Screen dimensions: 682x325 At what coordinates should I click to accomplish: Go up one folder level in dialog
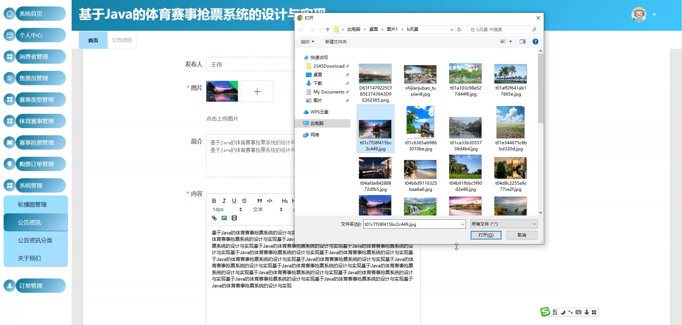click(327, 29)
